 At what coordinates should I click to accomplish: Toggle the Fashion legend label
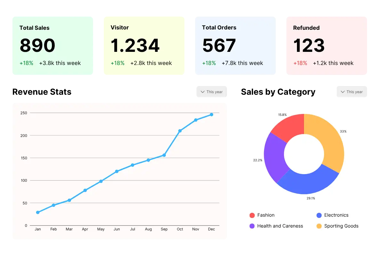266,215
